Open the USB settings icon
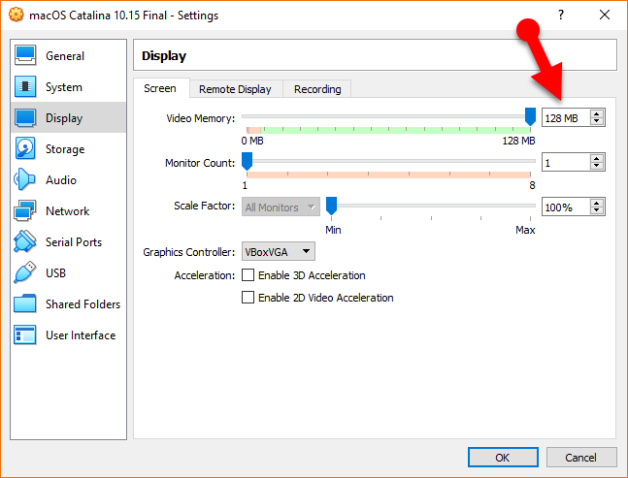The image size is (628, 478). point(26,273)
